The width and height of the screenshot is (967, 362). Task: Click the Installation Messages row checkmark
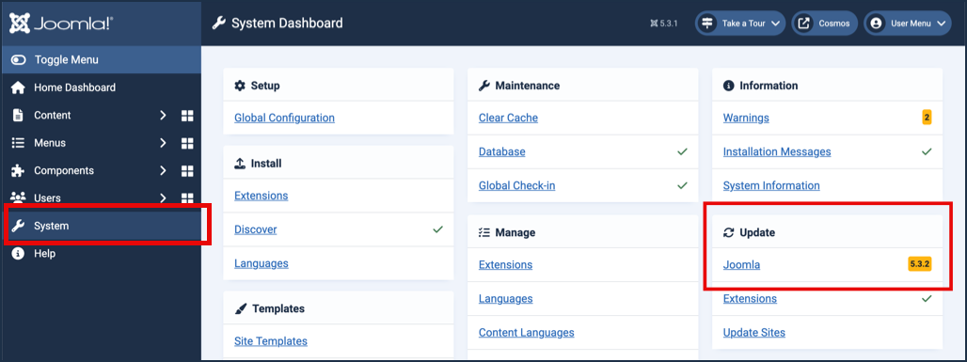[x=927, y=151]
